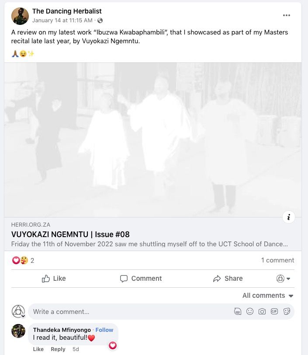Open the post options three-dots menu

click(287, 15)
